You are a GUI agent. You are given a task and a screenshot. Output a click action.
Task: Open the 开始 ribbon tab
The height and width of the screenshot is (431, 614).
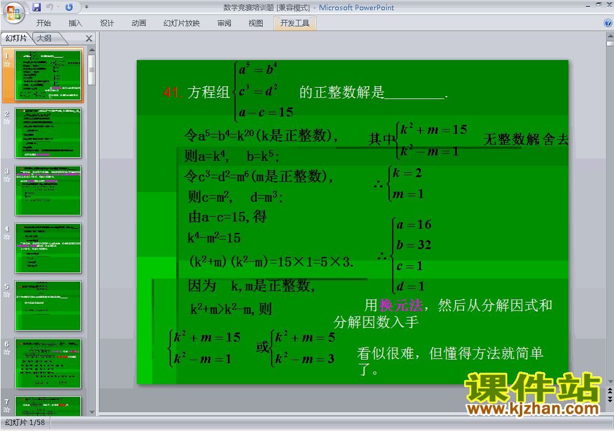(43, 23)
